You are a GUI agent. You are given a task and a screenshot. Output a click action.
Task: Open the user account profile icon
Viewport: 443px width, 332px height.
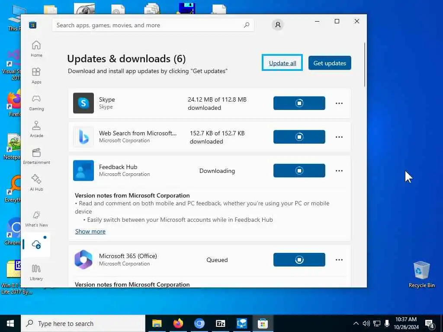tap(278, 25)
